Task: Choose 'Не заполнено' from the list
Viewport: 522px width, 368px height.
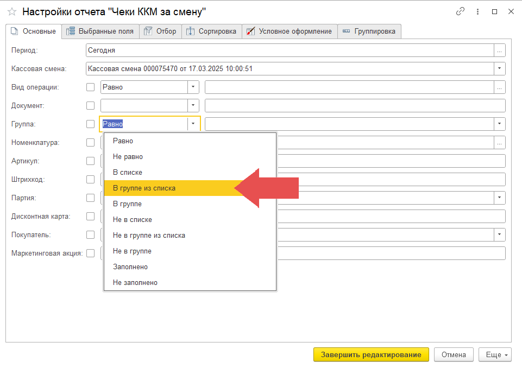Action: point(135,283)
